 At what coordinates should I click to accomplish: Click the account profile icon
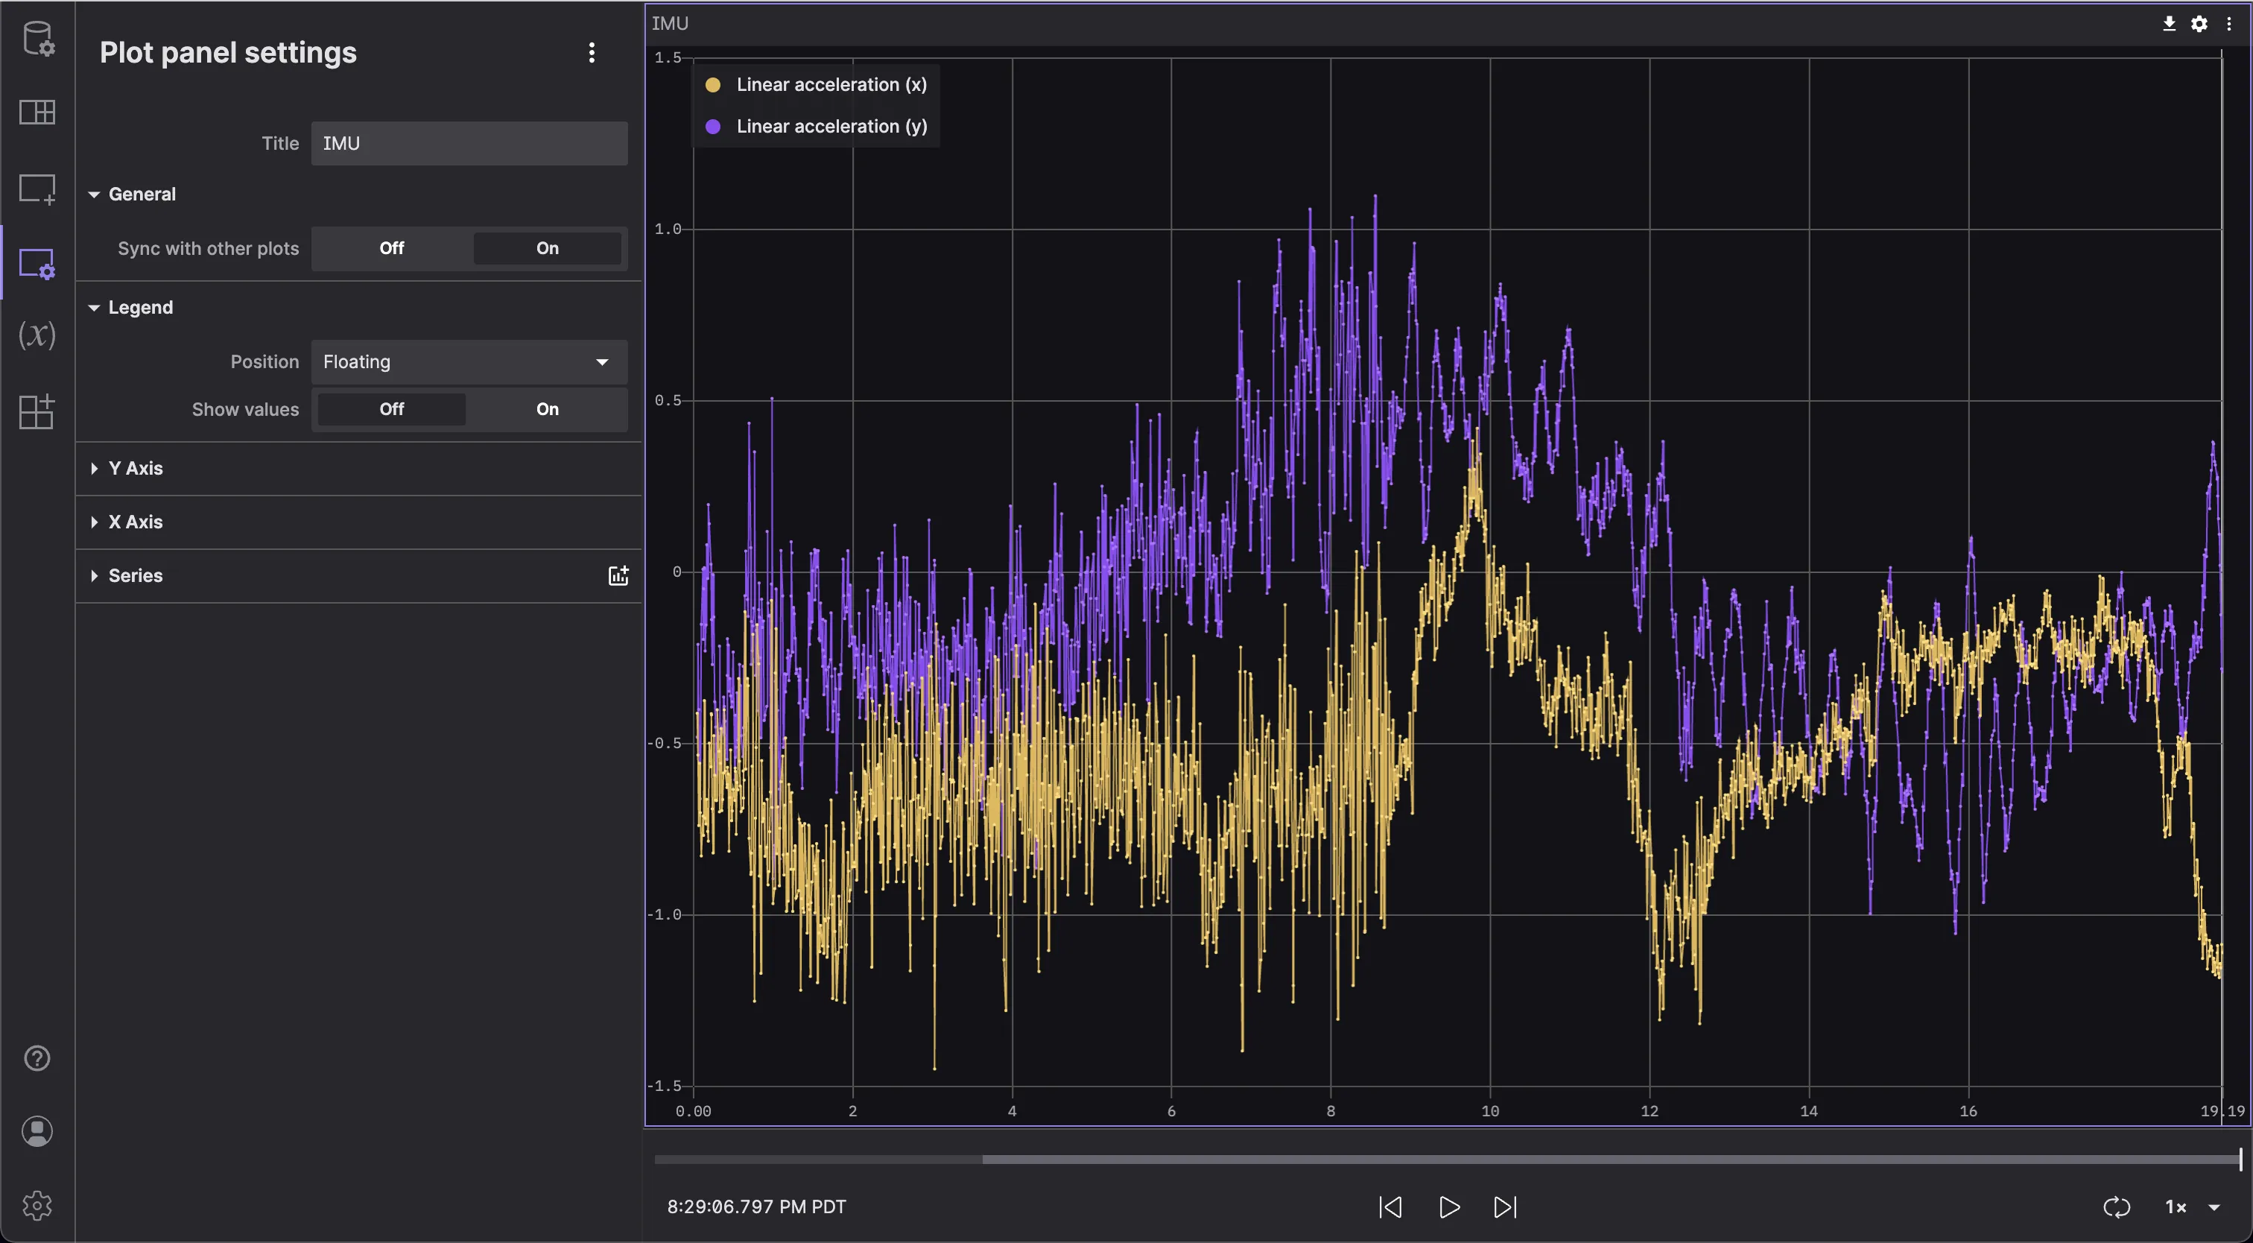(x=37, y=1131)
